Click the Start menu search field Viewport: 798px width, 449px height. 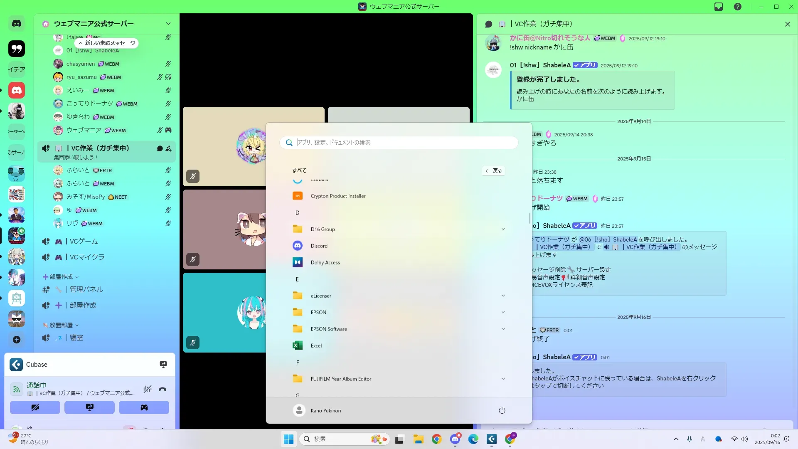point(399,142)
